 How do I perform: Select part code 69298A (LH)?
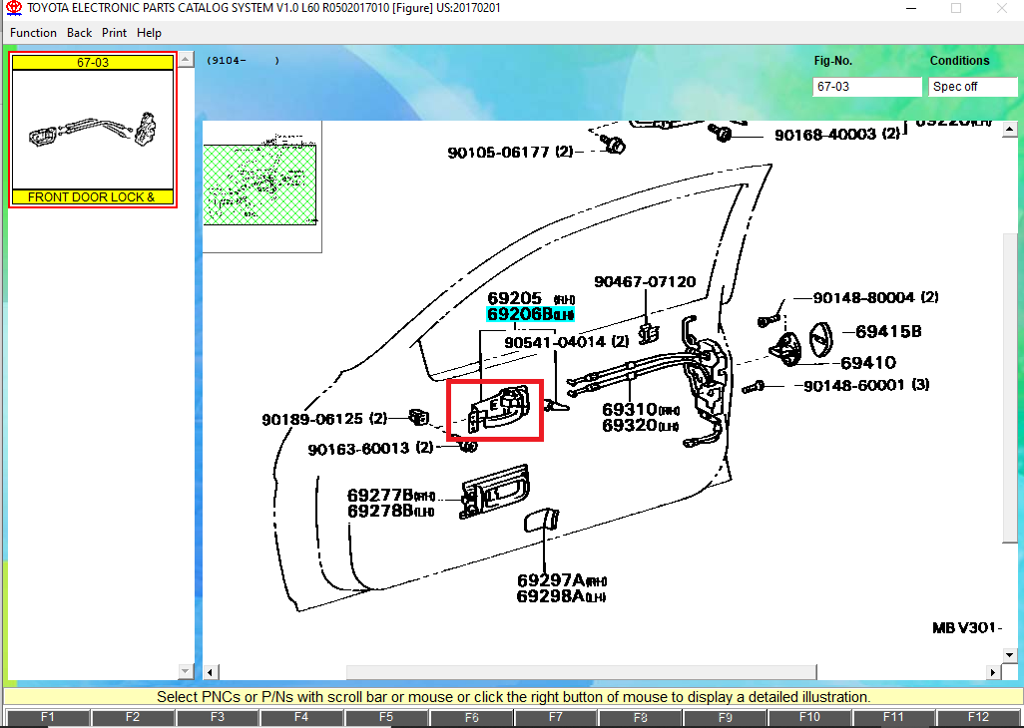pos(562,596)
